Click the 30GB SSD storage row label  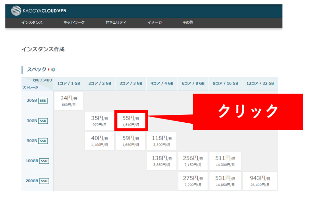(x=37, y=121)
